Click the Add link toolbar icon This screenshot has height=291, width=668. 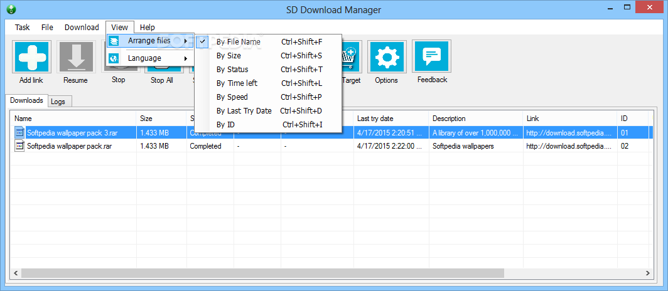(31, 56)
